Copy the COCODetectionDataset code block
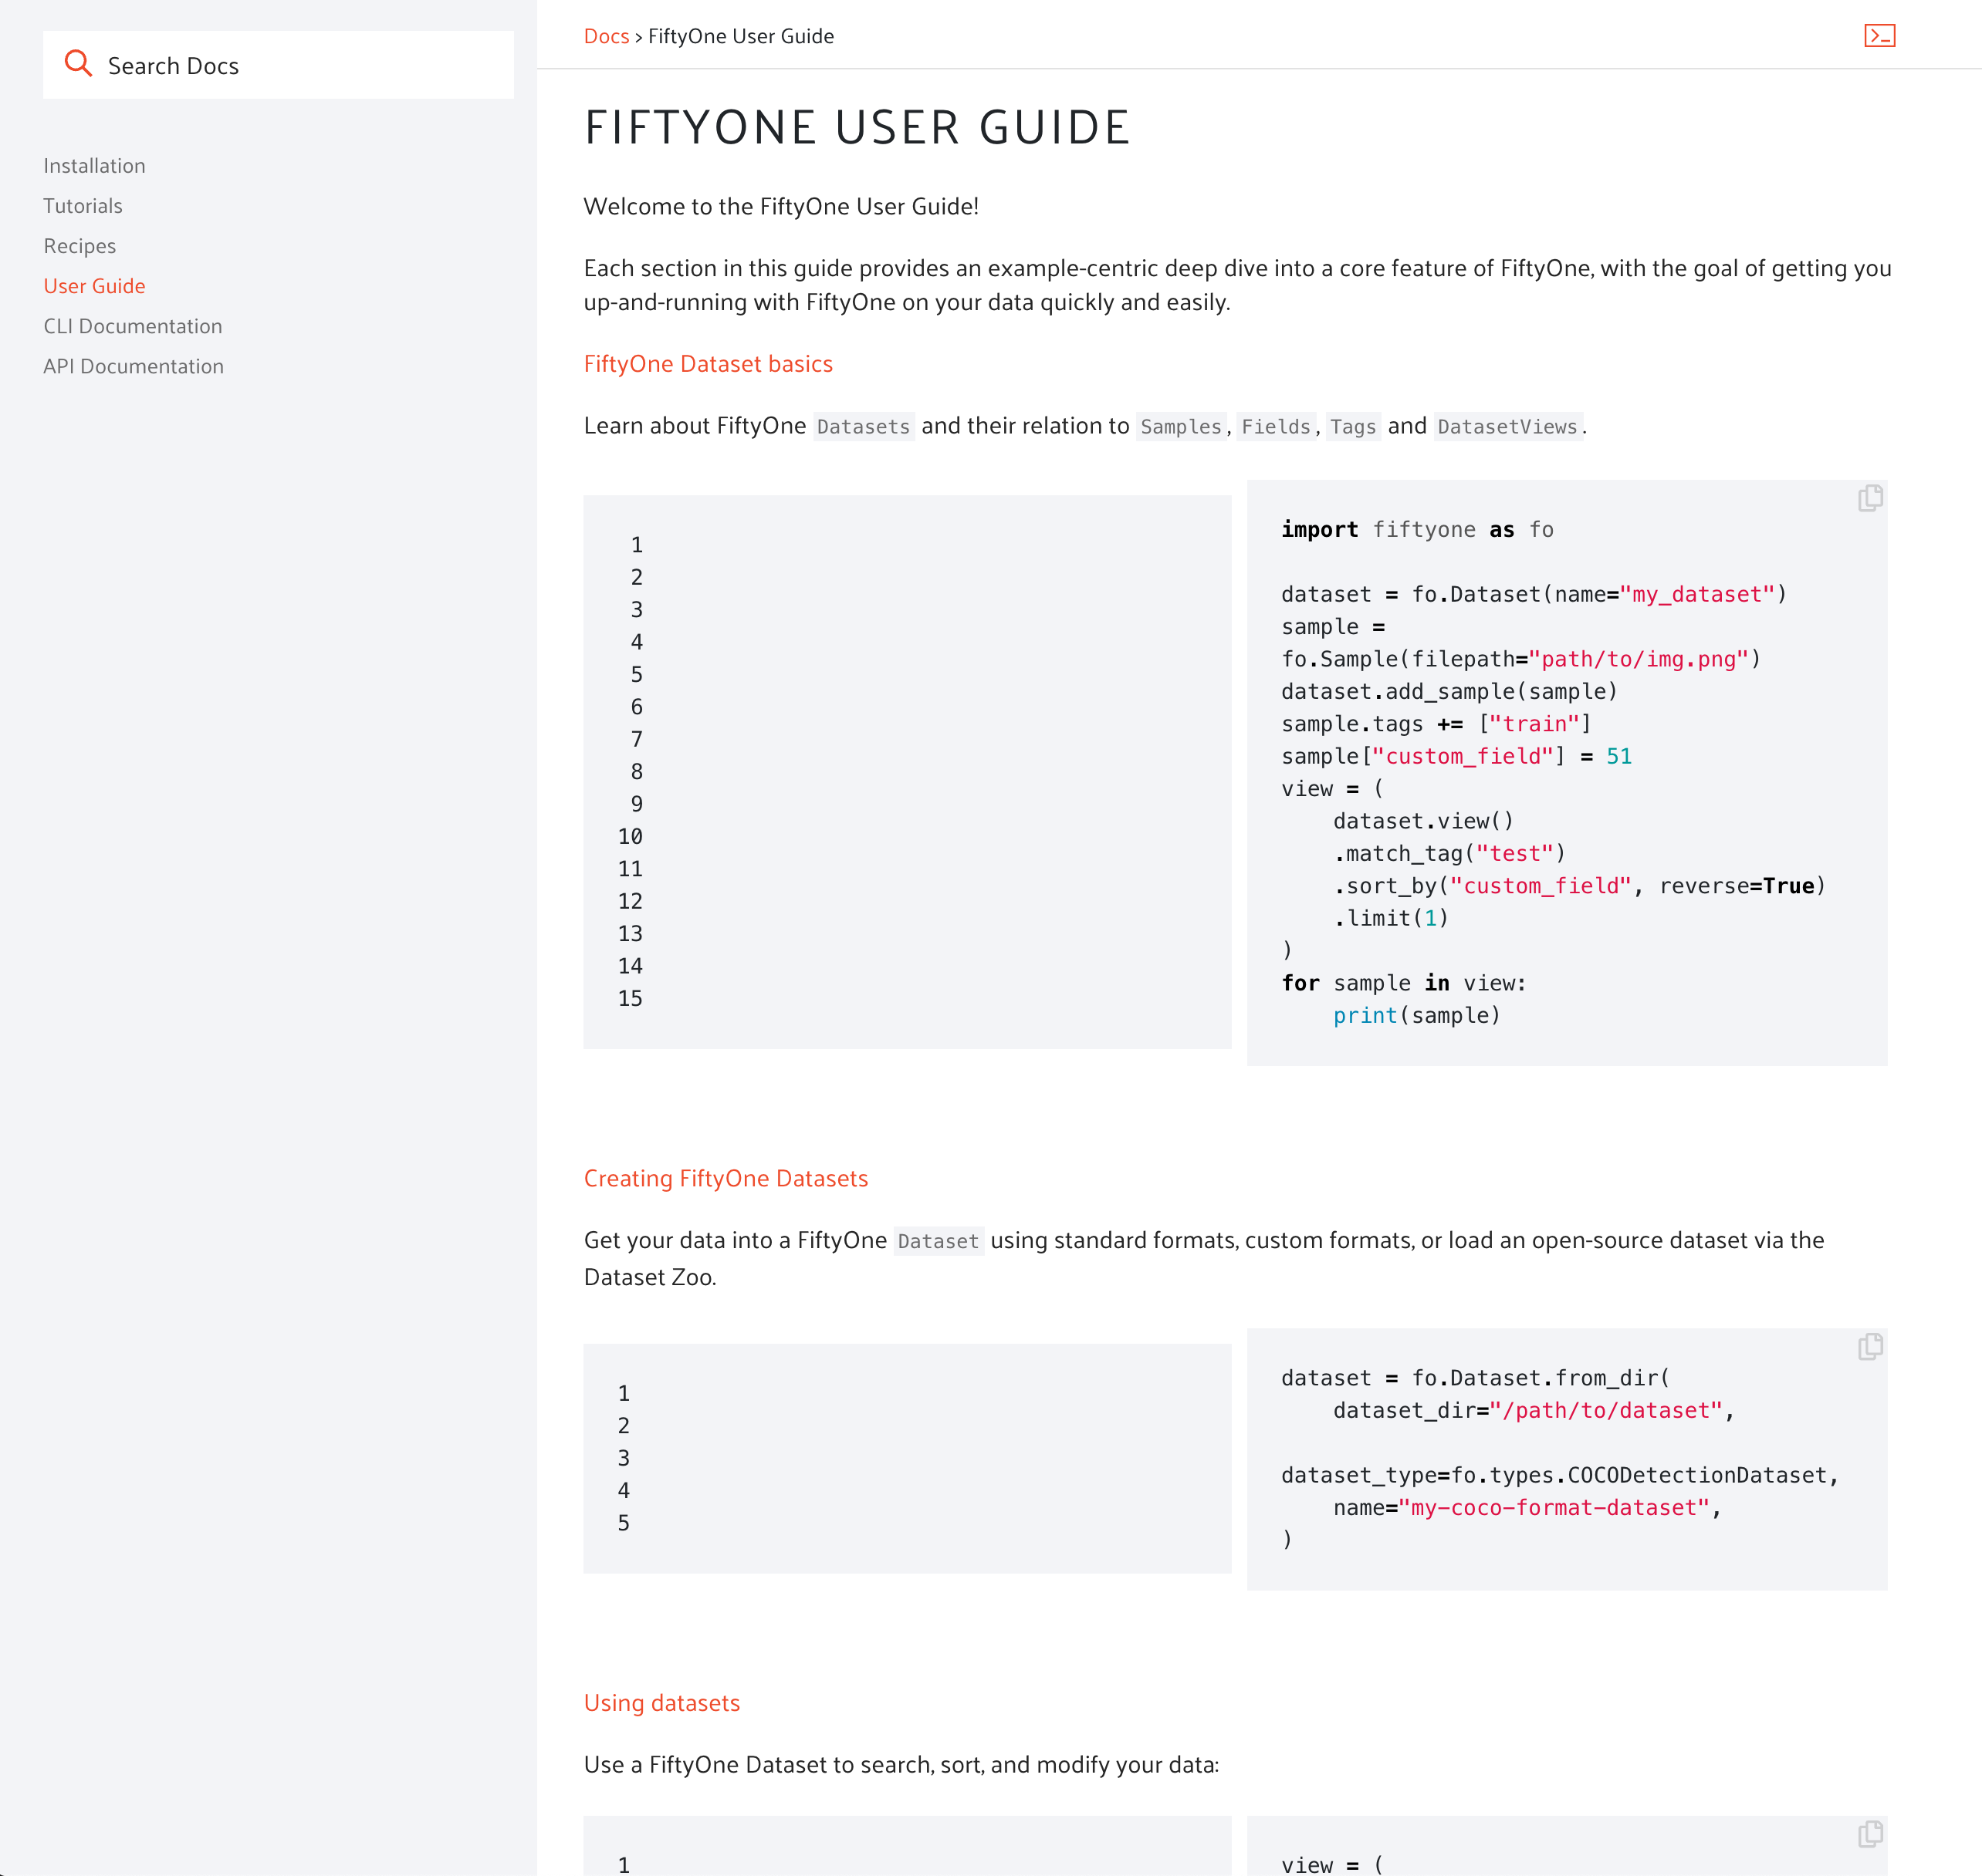 click(1869, 1347)
